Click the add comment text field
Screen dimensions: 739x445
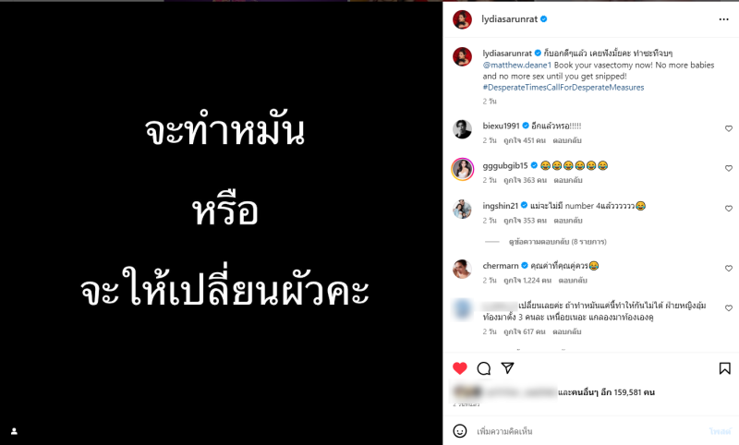point(589,431)
